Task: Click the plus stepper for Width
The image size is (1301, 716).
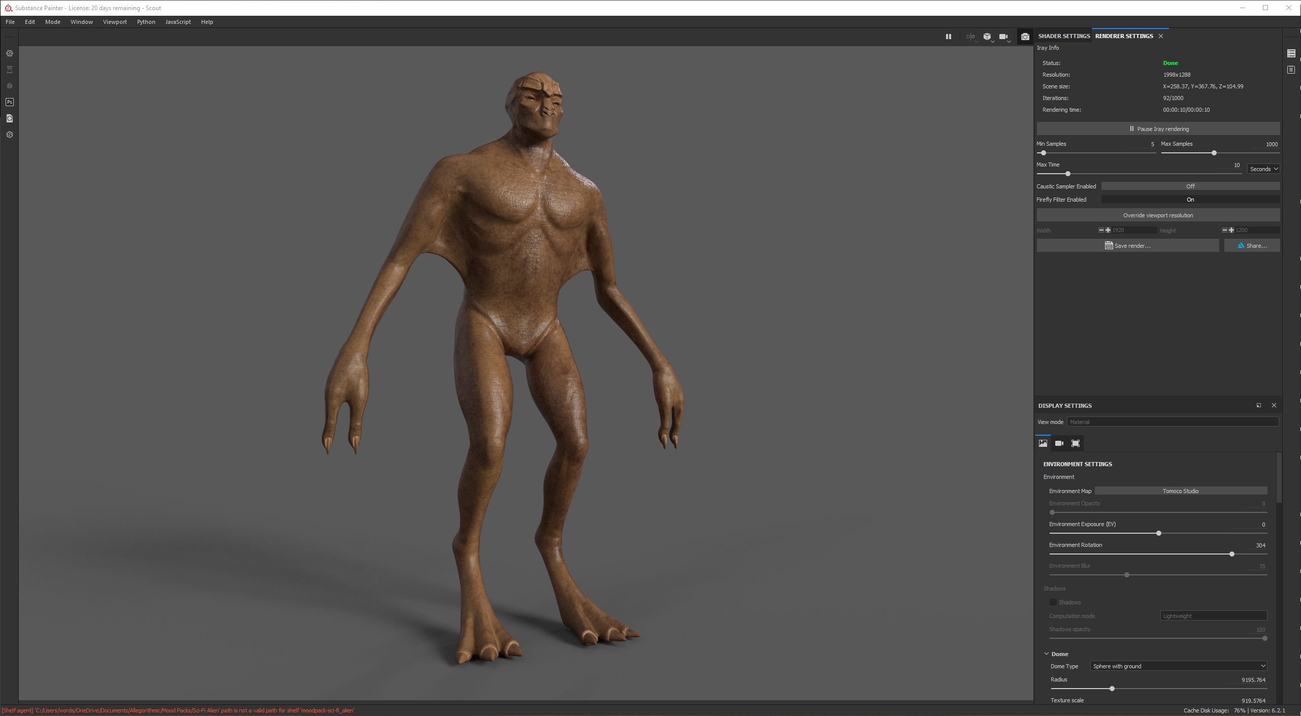Action: (1108, 230)
